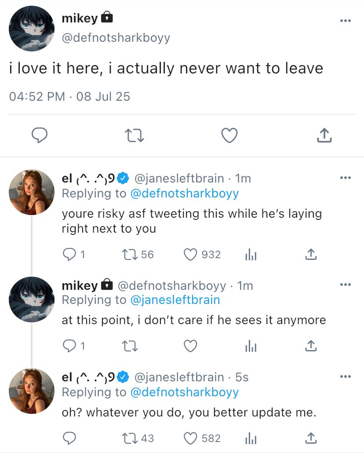Image resolution: width=364 pixels, height=453 pixels.
Task: Like the 'youre risky asf' reply
Action: (x=190, y=254)
